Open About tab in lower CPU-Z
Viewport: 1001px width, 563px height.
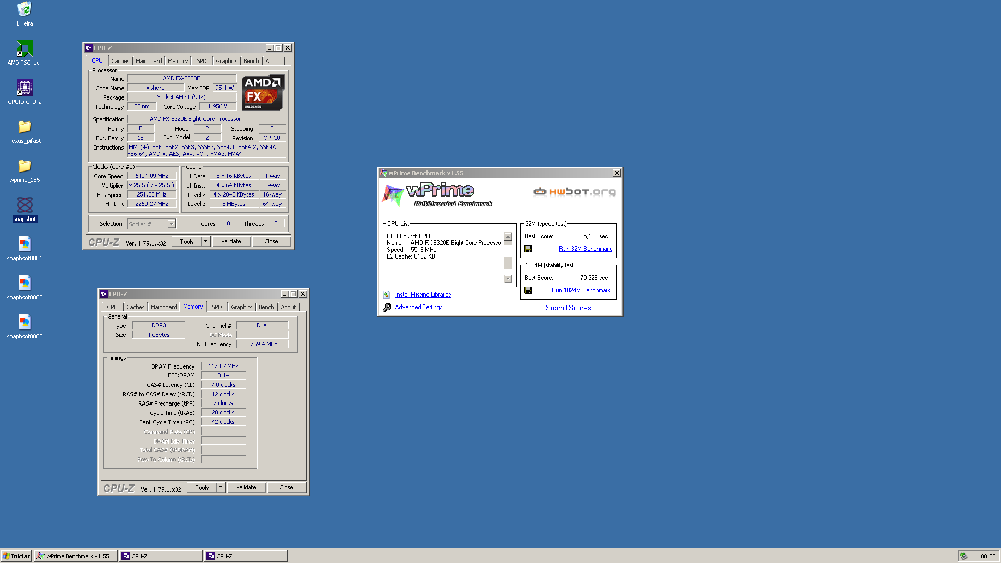tap(288, 307)
